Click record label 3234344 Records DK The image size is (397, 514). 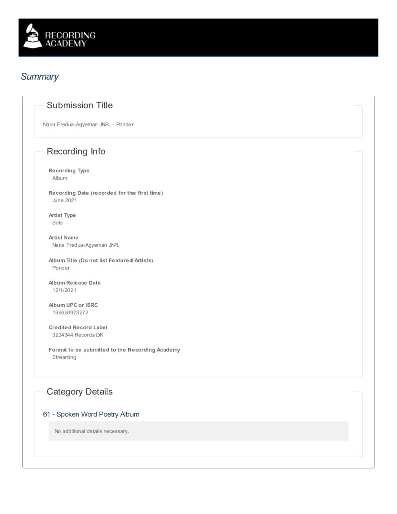(78, 335)
